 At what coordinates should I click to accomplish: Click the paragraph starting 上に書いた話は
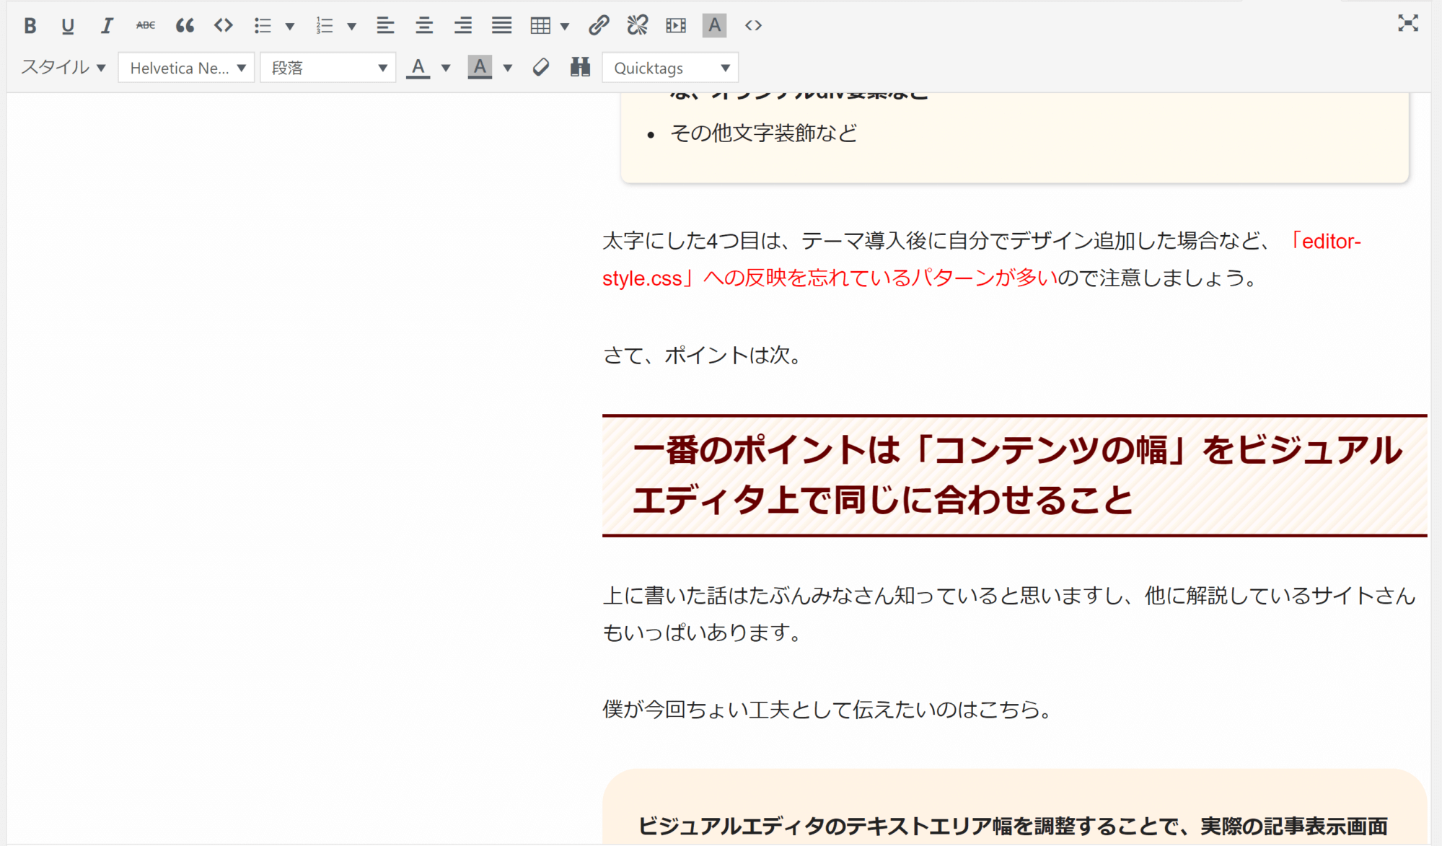1009,614
